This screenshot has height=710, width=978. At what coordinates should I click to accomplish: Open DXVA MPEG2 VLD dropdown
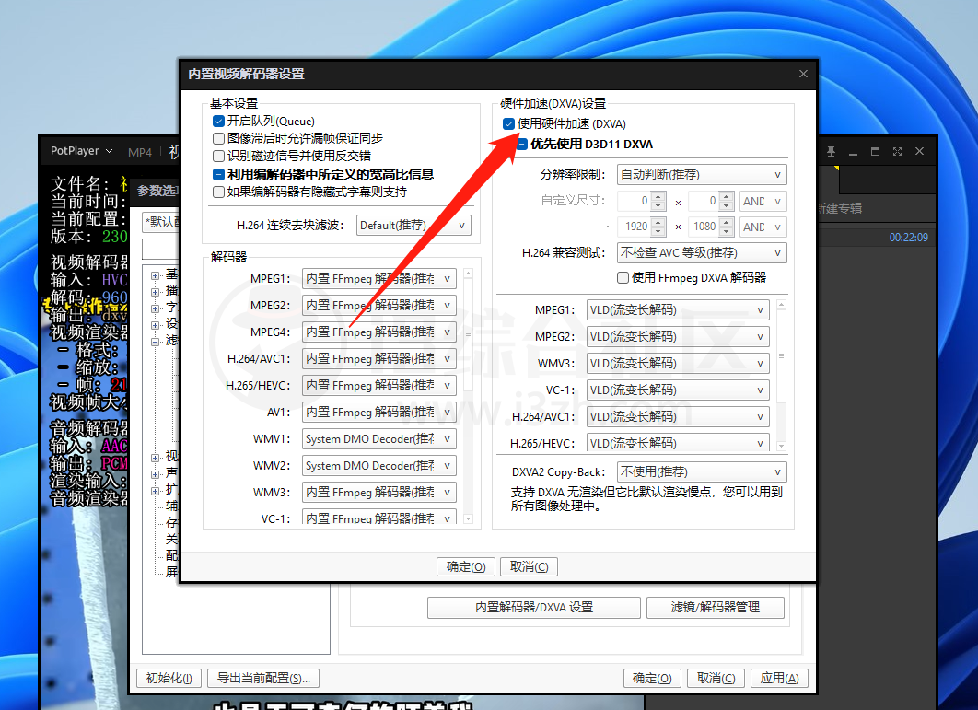tap(678, 337)
